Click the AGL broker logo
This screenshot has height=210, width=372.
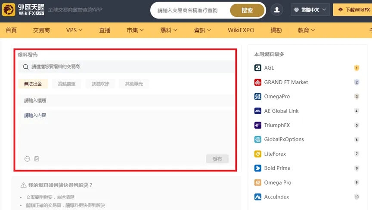257,68
